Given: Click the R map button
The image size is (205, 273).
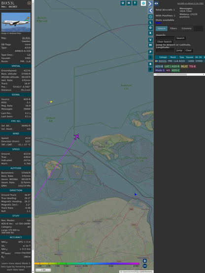Looking at the screenshot, I should [150, 64].
